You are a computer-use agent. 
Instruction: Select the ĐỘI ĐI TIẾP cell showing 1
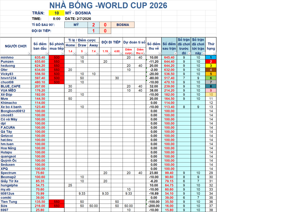point(93,31)
